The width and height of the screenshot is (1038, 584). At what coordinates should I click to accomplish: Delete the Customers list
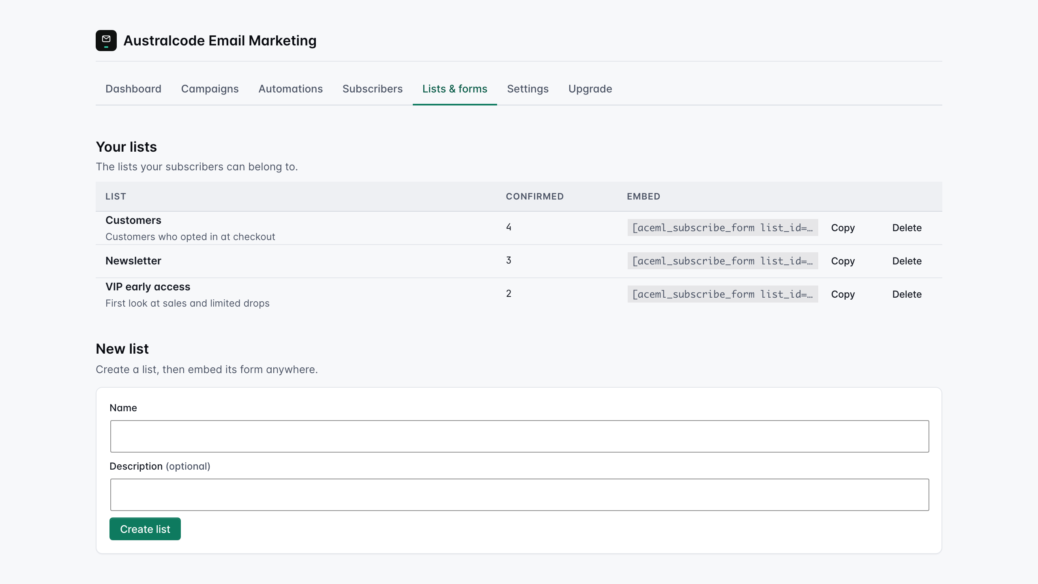(x=907, y=228)
